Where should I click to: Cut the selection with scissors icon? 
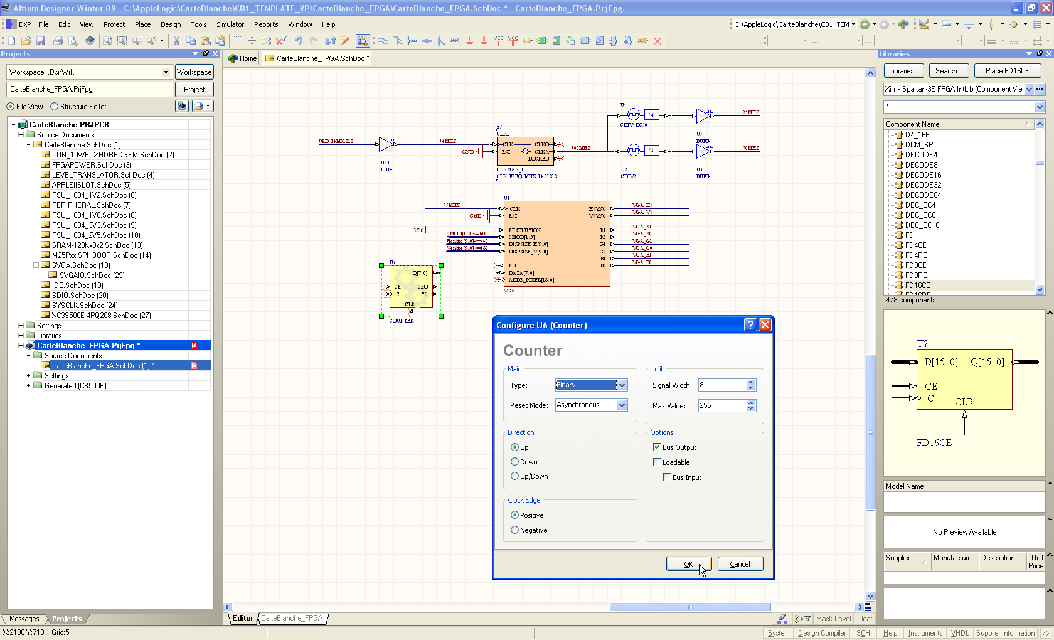pos(176,41)
